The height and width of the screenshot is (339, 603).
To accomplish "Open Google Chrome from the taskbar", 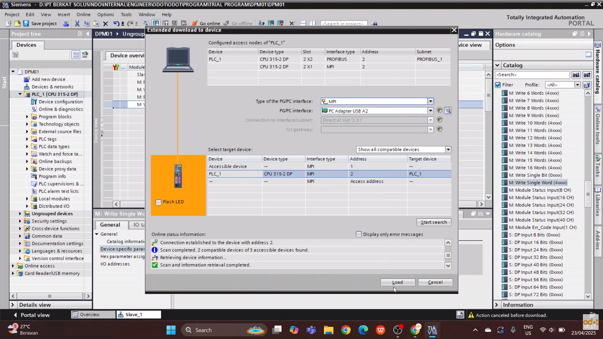I will (x=346, y=330).
